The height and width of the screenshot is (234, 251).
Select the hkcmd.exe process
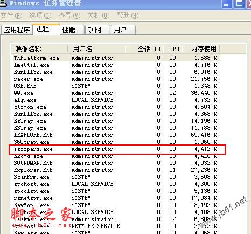pos(115,156)
